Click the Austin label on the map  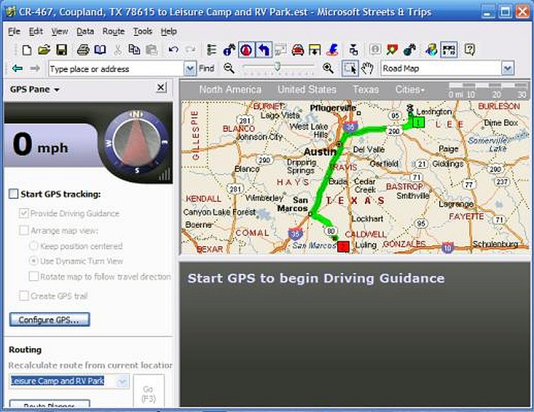pos(320,152)
